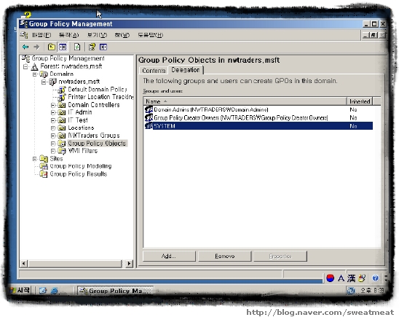Click the Sites folder icon
The width and height of the screenshot is (399, 328).
coord(44,159)
